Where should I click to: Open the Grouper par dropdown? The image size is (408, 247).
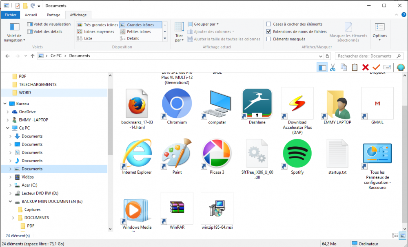pos(203,24)
